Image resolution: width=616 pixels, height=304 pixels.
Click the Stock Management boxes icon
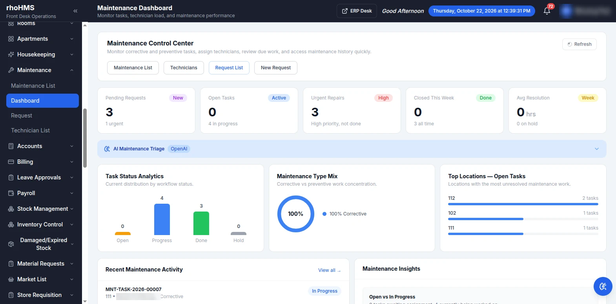[x=11, y=209]
